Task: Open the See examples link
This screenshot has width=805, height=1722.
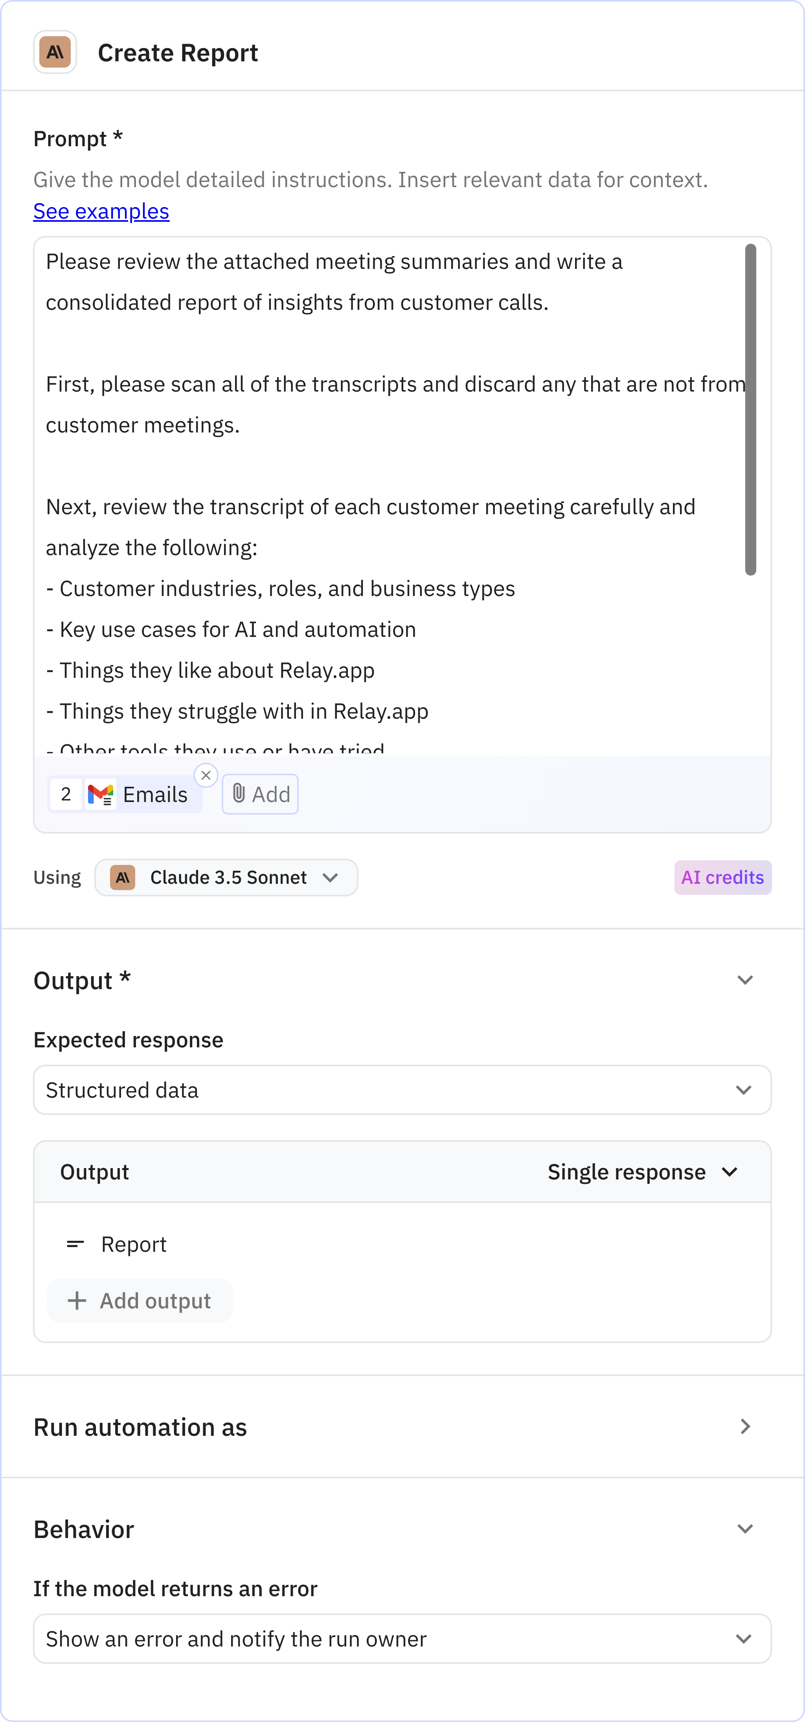Action: (x=101, y=211)
